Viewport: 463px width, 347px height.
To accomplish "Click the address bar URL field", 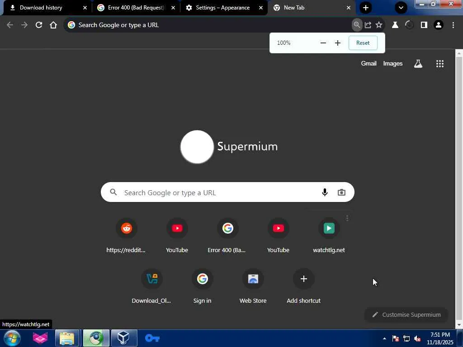I will (x=207, y=25).
